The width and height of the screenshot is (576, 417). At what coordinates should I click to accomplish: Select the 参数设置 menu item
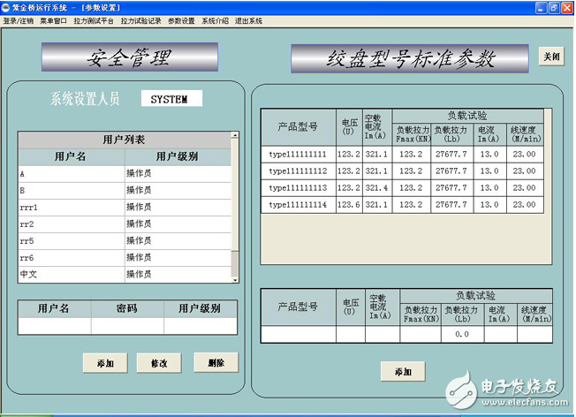(x=181, y=20)
